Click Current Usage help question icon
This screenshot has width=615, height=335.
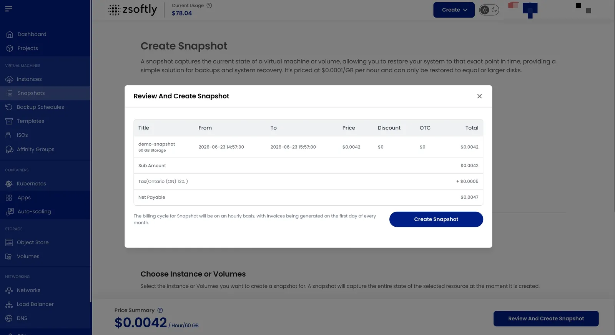pyautogui.click(x=209, y=5)
